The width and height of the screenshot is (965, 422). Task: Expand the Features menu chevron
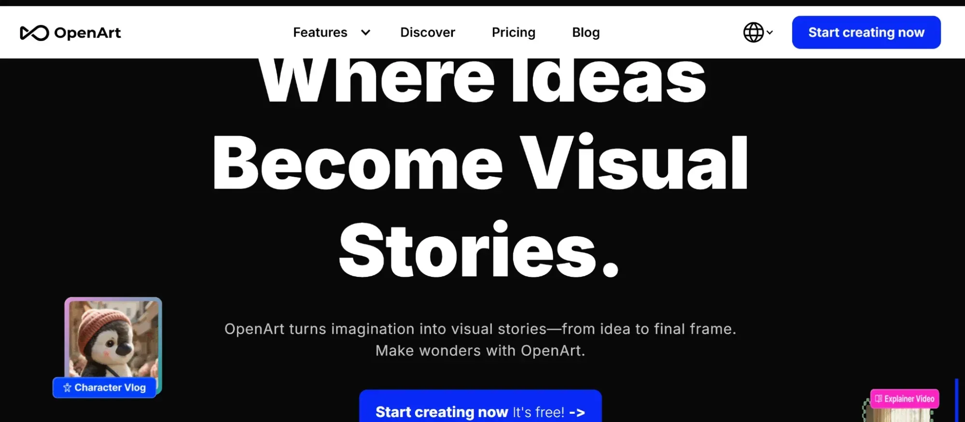[365, 32]
